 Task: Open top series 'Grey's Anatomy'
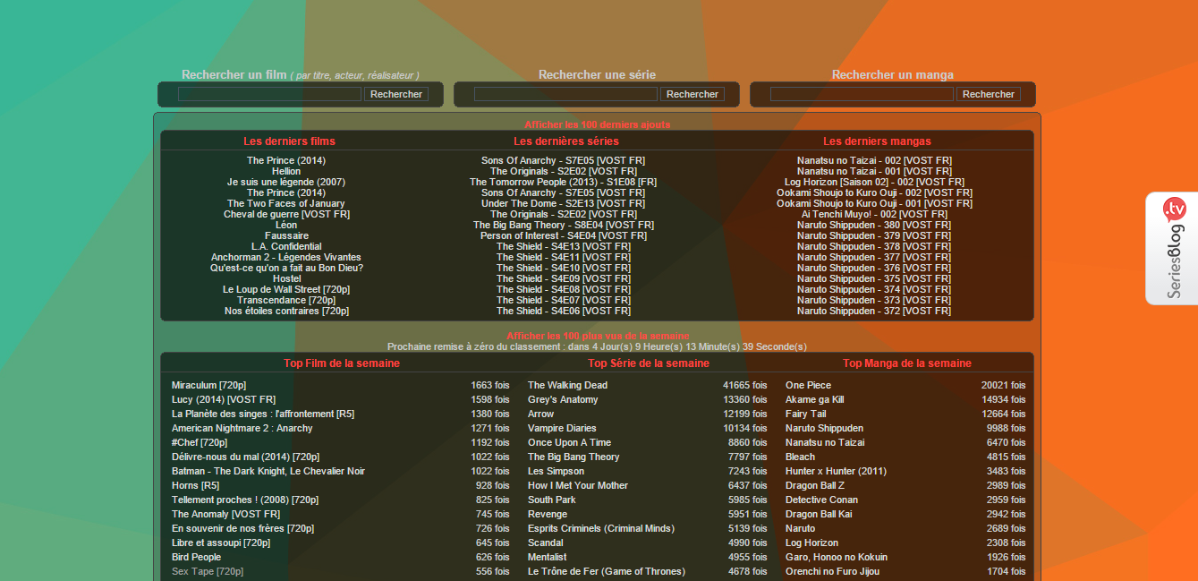(x=563, y=399)
